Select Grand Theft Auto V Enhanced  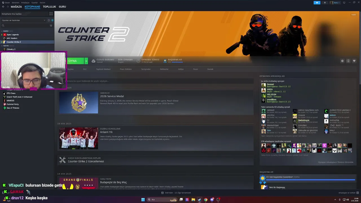click(x=19, y=97)
